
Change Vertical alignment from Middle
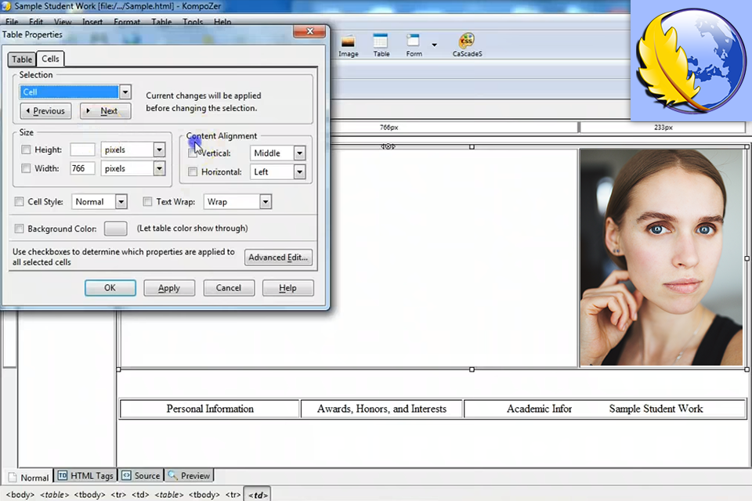(x=298, y=153)
